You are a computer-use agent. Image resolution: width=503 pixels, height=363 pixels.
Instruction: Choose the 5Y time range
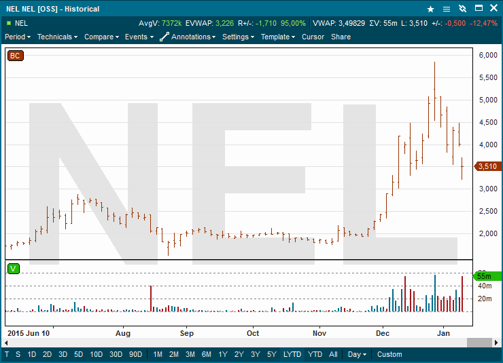pos(272,354)
